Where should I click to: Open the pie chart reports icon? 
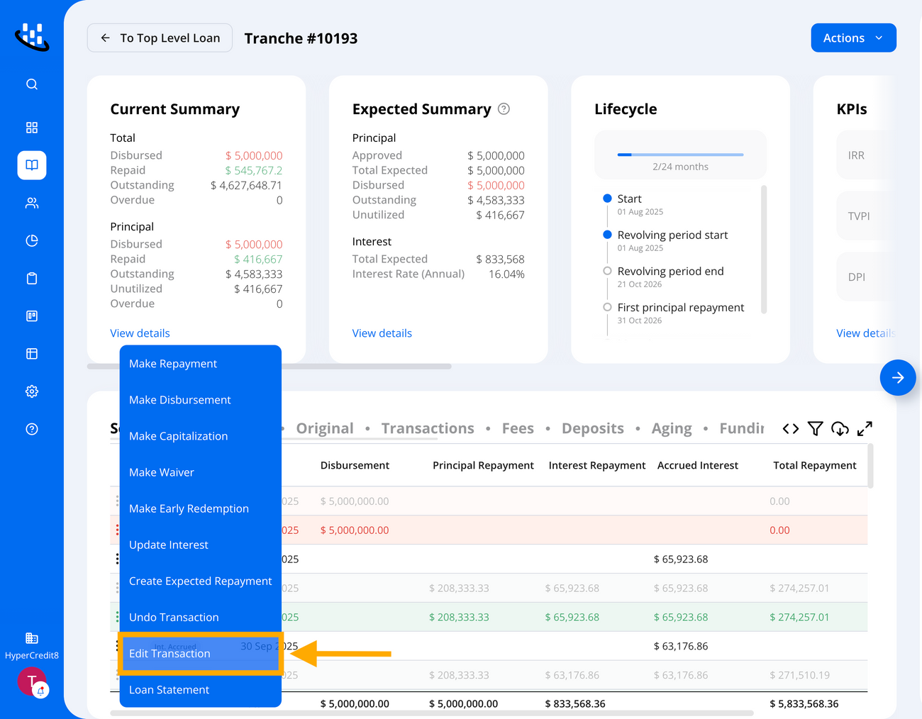31,240
